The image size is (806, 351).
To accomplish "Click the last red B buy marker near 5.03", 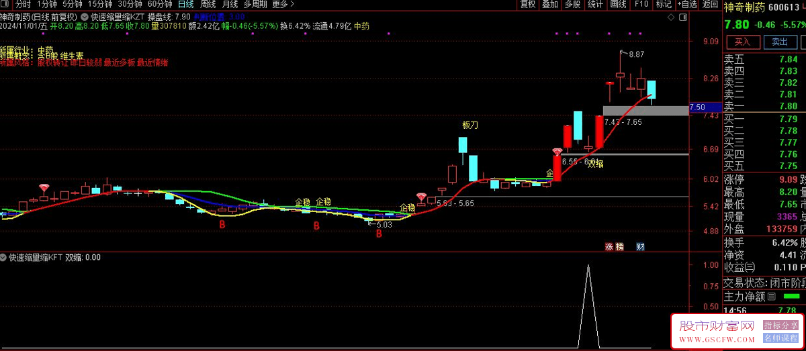I will tap(379, 234).
